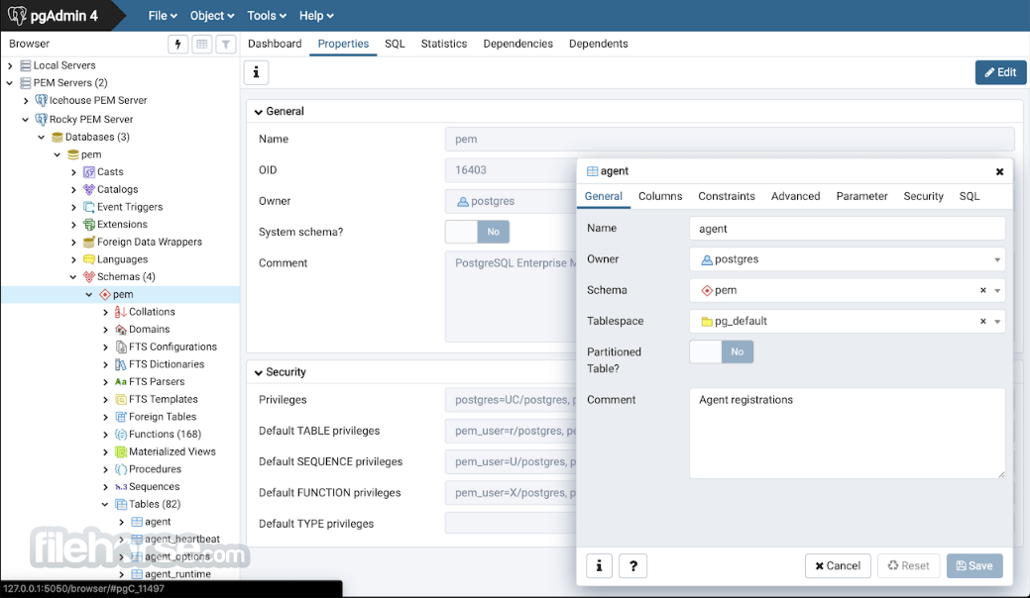This screenshot has height=598, width=1030.
Task: Collapse the Tables (82) node
Action: click(105, 504)
